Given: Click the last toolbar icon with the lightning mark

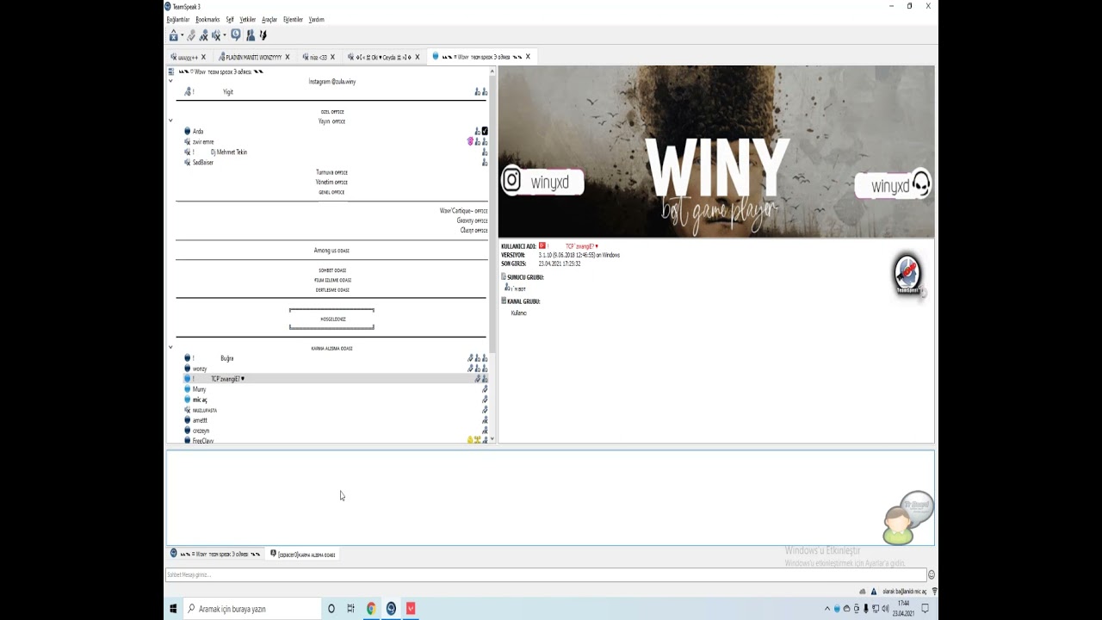Looking at the screenshot, I should pyautogui.click(x=263, y=35).
